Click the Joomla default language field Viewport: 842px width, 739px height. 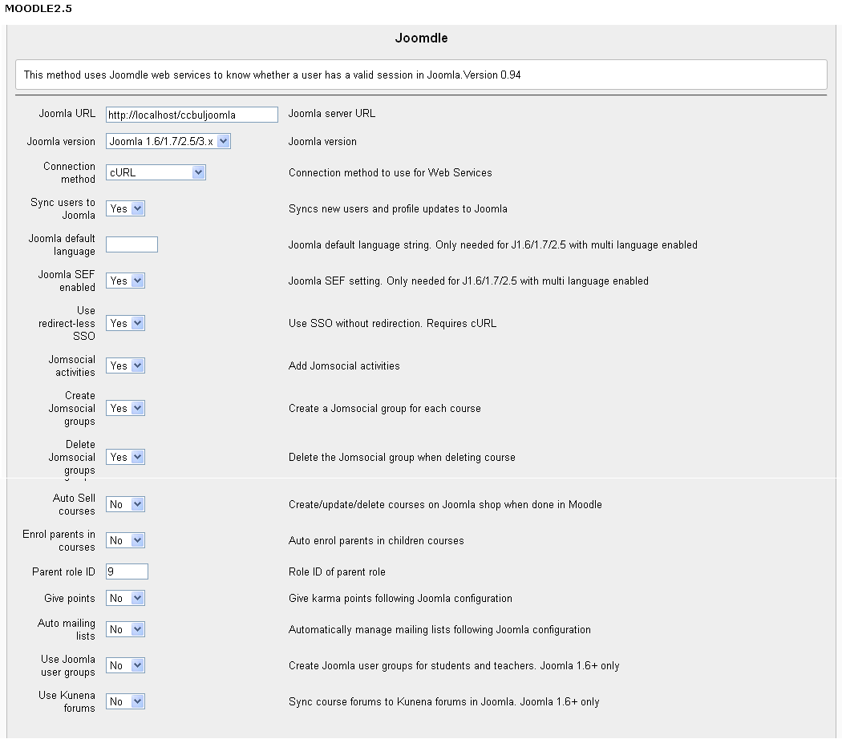[132, 244]
